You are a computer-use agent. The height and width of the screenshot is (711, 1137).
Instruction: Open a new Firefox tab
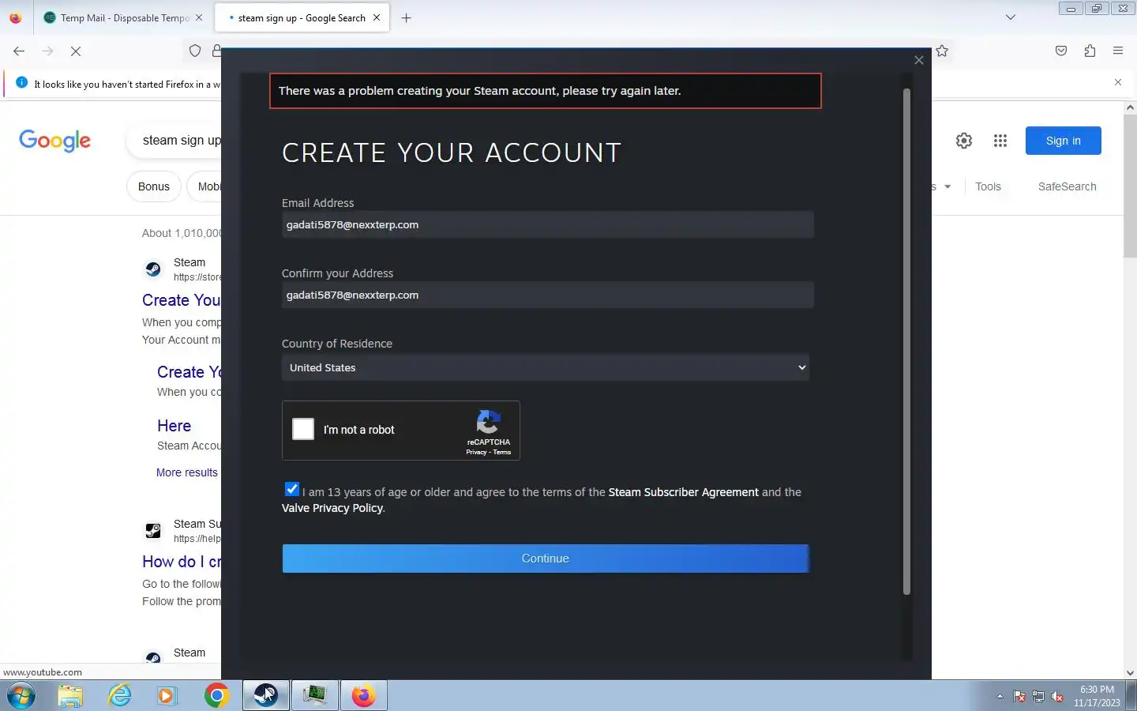point(406,17)
